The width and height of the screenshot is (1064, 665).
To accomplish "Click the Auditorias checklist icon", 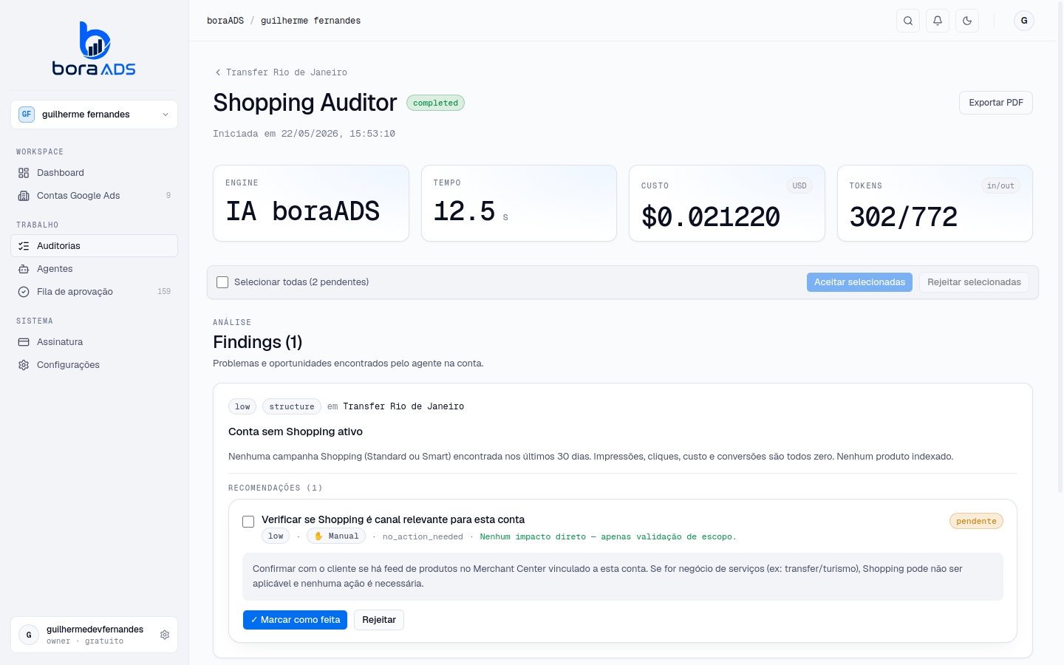I will point(24,246).
